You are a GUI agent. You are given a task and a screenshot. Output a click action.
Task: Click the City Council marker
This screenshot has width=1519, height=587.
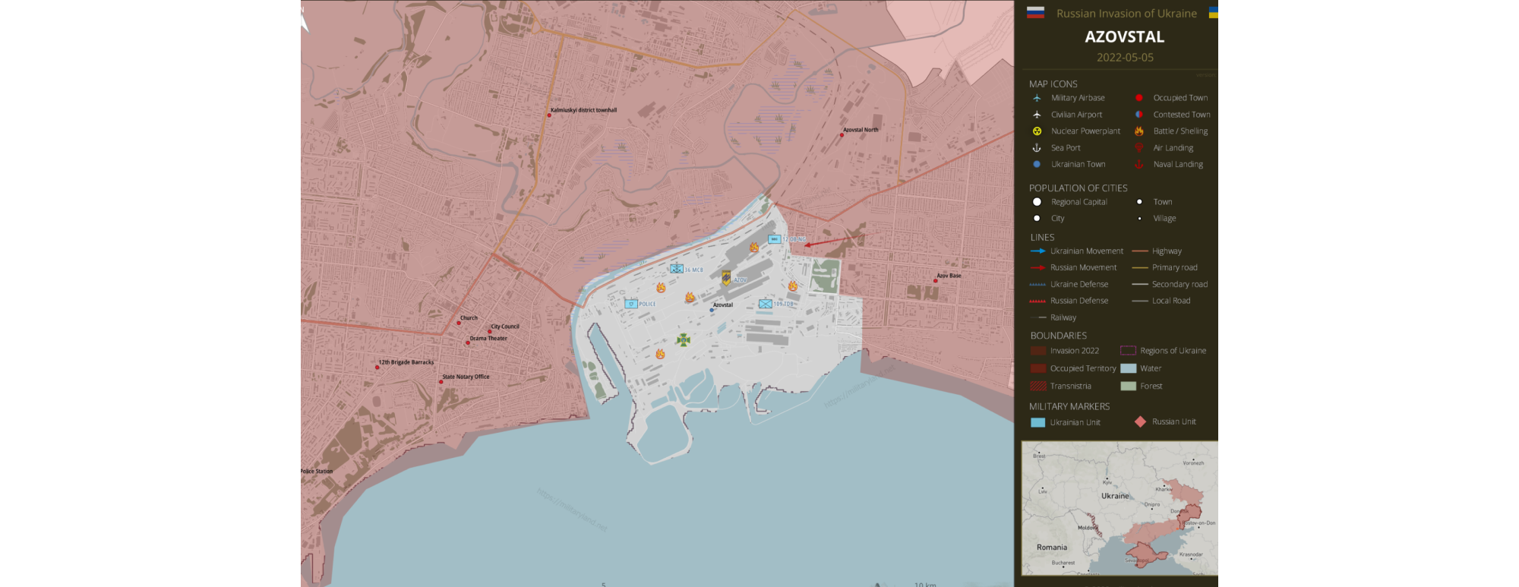pyautogui.click(x=490, y=332)
